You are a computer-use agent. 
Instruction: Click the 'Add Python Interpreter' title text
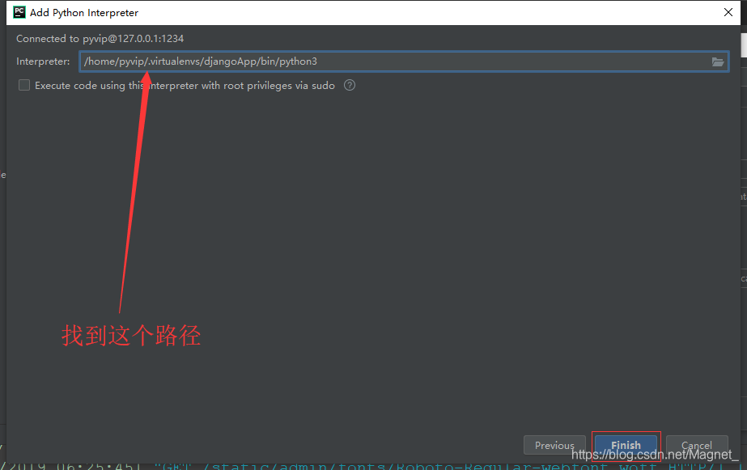coord(84,13)
